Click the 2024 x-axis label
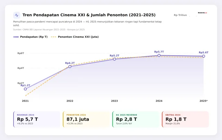This screenshot has height=140, width=222. coord(159,101)
